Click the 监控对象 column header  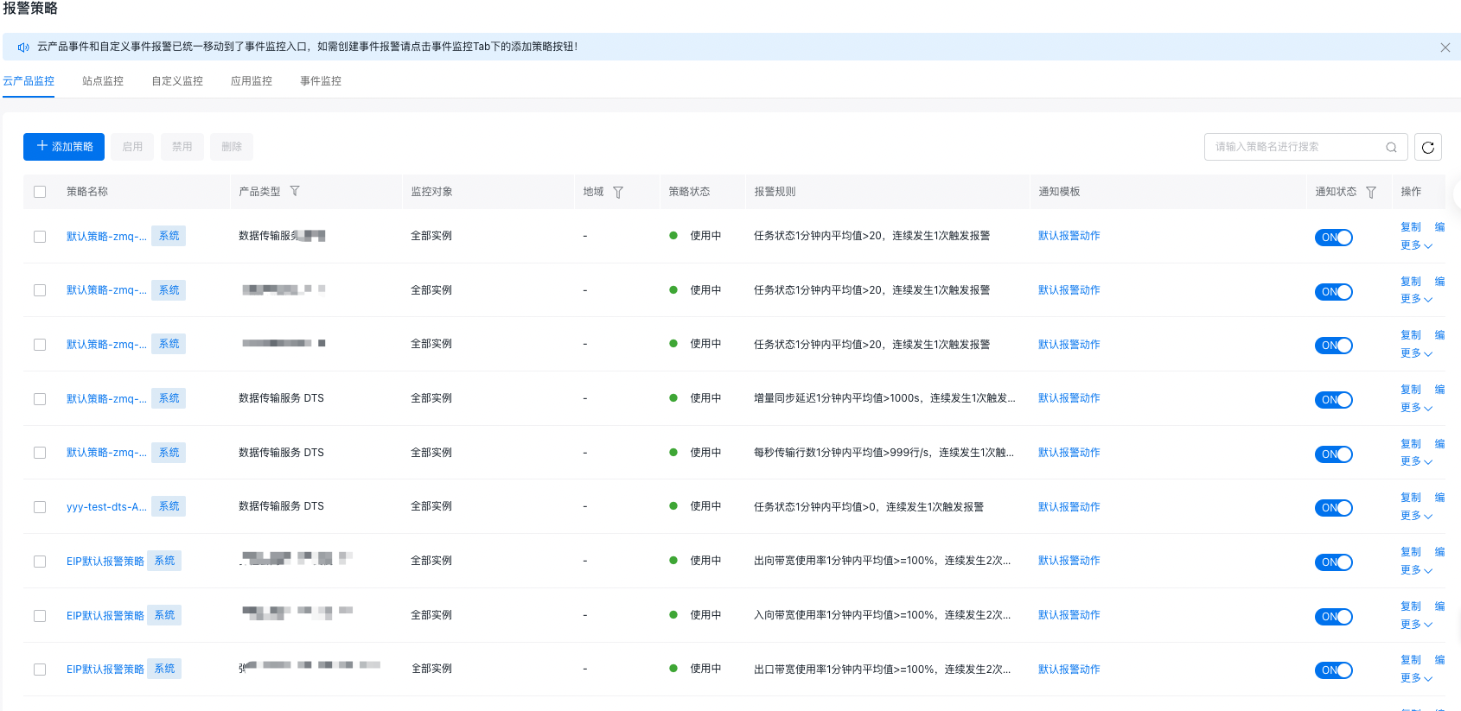pyautogui.click(x=431, y=192)
